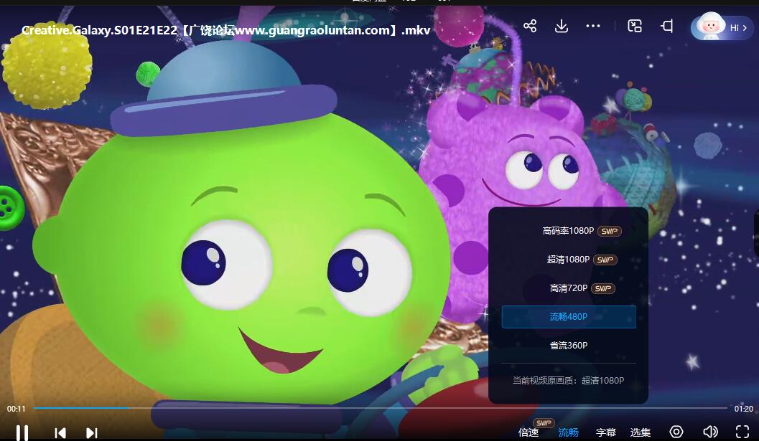Click the SVIP badge beside 超清1080P
Screen dimensions: 759x441
(605, 260)
